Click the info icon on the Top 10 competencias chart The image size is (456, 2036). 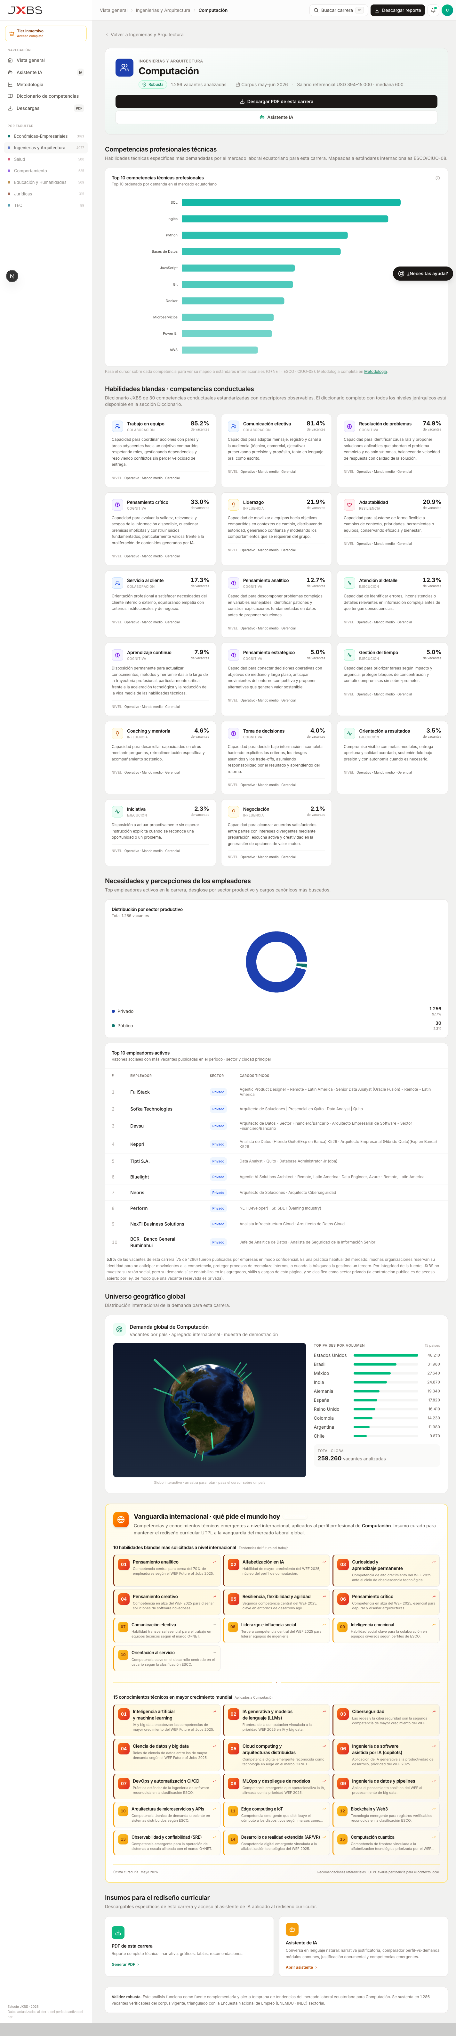(x=438, y=178)
